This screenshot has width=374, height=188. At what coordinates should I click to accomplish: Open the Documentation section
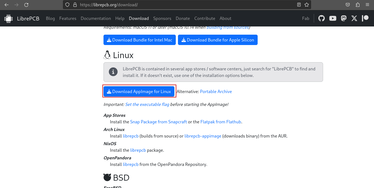[x=96, y=18]
